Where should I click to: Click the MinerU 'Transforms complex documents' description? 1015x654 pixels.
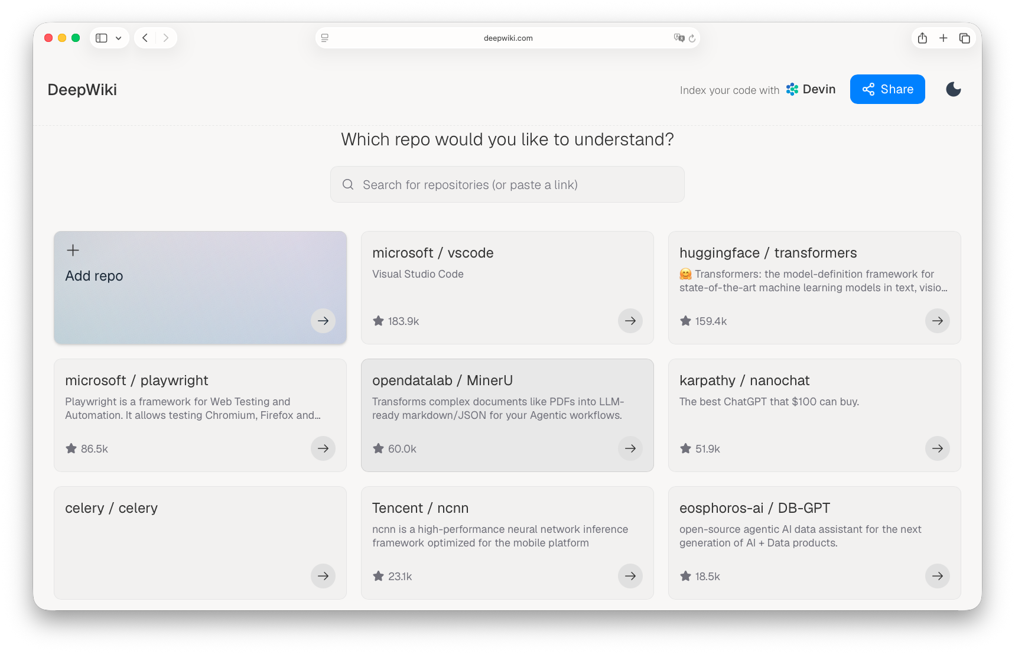[498, 408]
